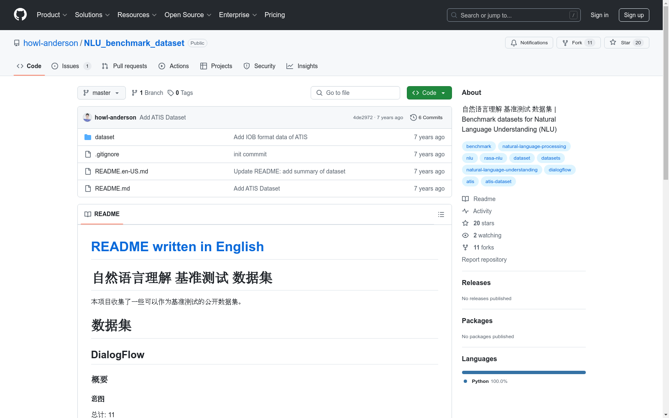The image size is (669, 418).
Task: Click the slash shortcut key icon in search
Action: [574, 15]
